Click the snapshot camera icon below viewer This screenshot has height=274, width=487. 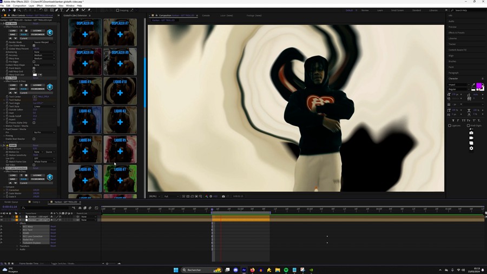click(x=223, y=197)
